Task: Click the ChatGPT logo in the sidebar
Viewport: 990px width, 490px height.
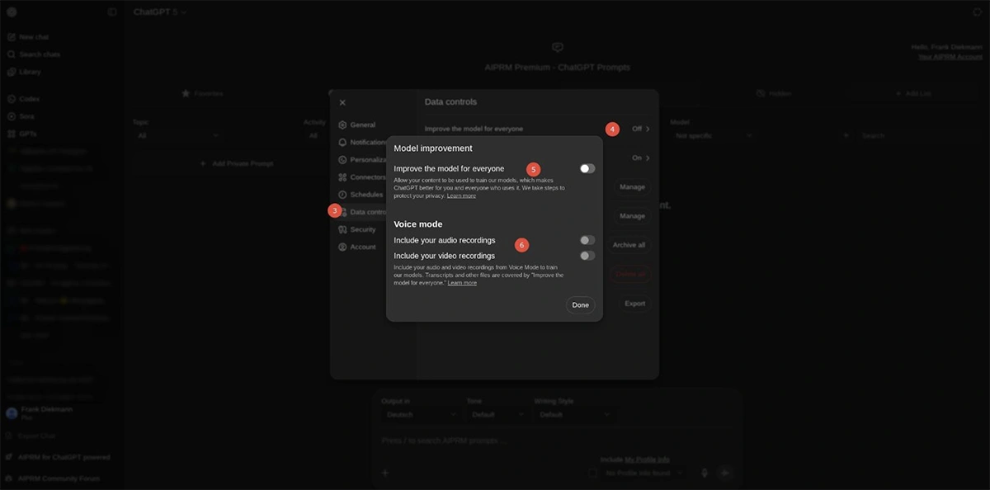Action: (12, 12)
